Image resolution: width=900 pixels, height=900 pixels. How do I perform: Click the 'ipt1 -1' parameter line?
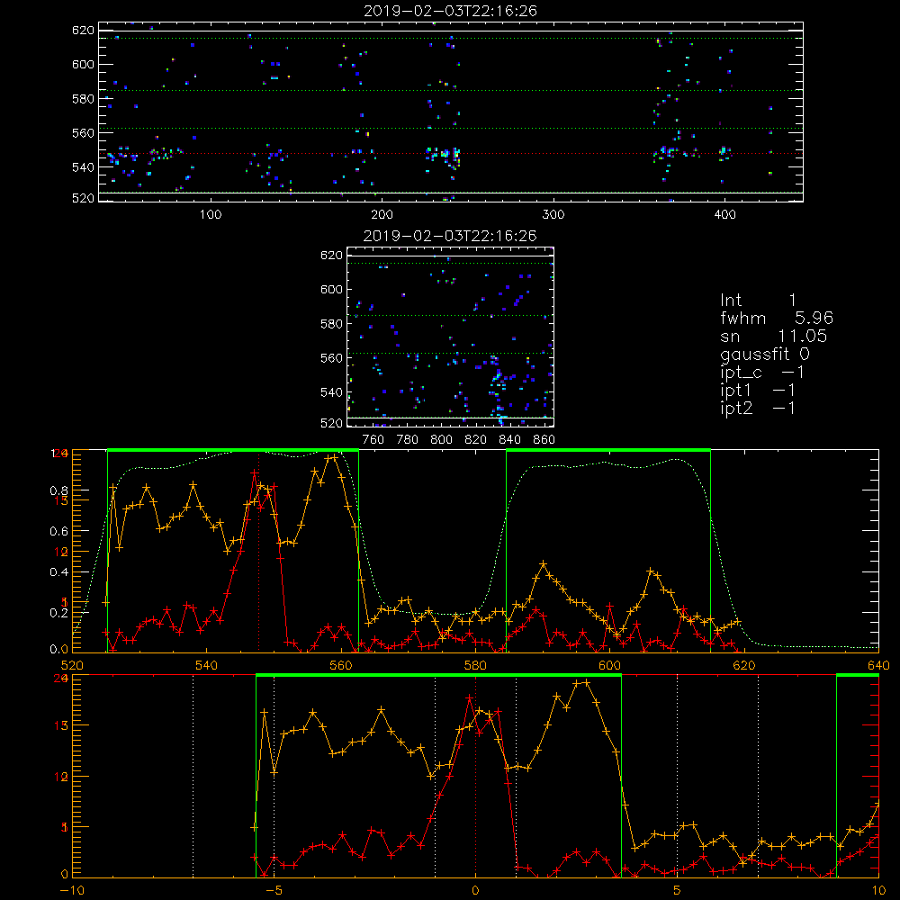tap(758, 391)
